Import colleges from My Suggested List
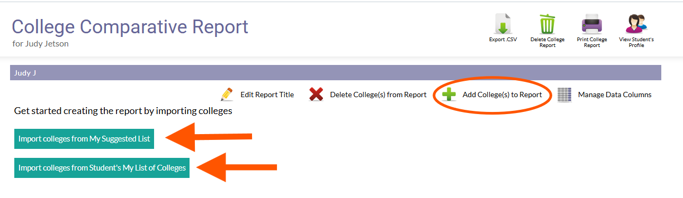This screenshot has width=683, height=198. pos(84,139)
